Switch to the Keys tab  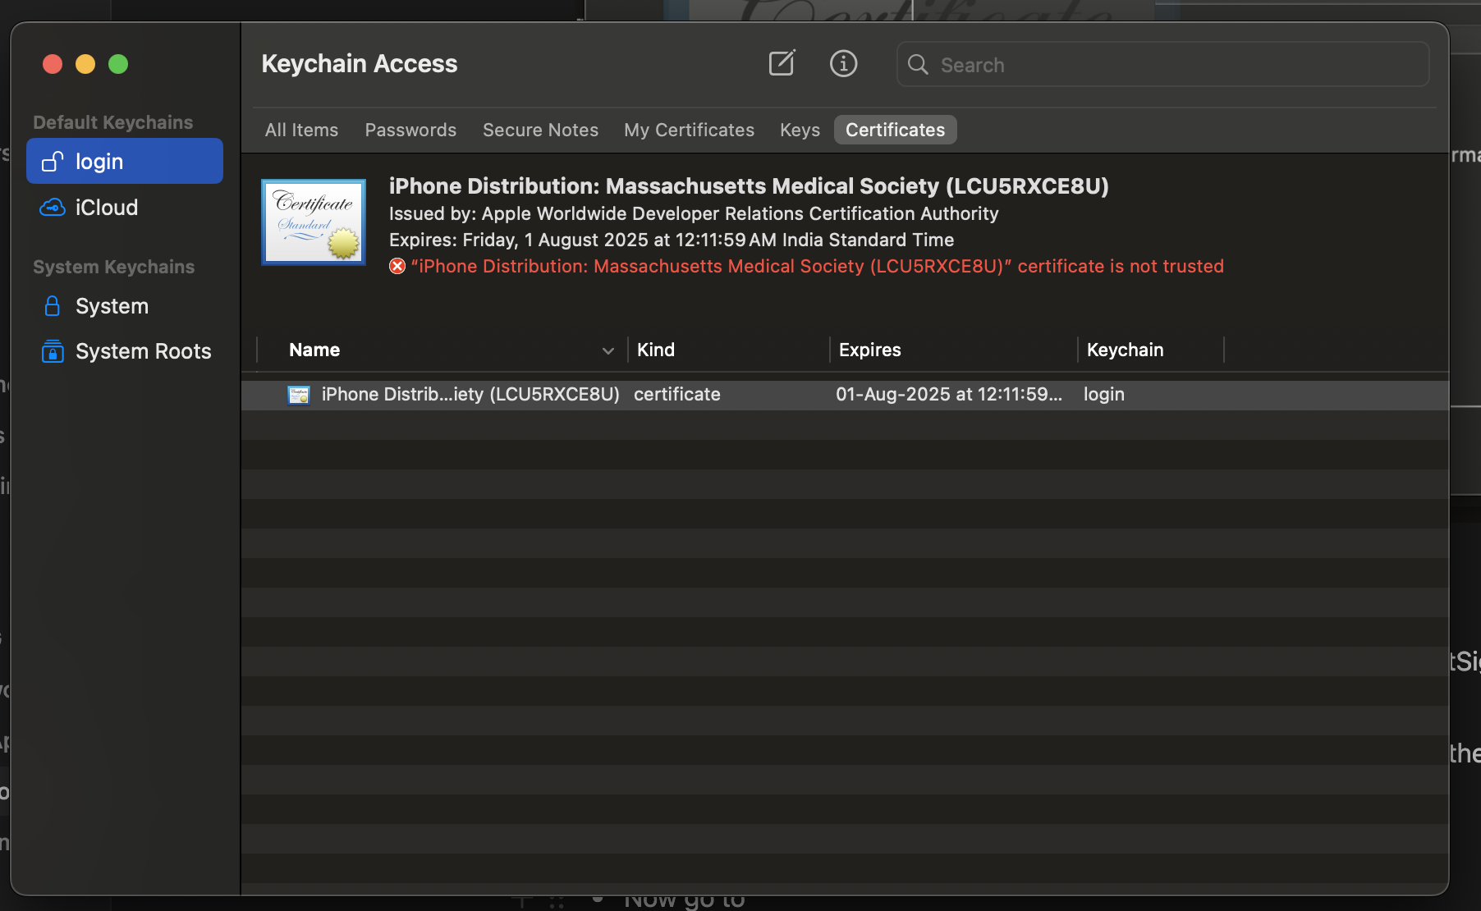click(800, 130)
